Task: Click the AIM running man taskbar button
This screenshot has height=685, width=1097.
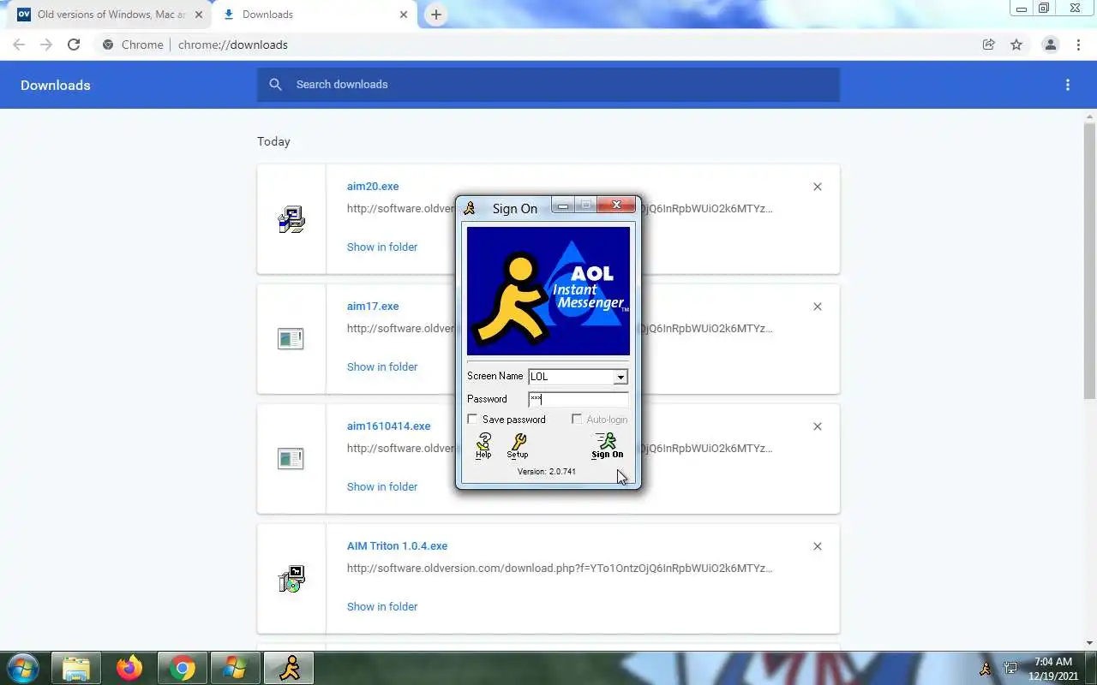Action: coord(289,668)
